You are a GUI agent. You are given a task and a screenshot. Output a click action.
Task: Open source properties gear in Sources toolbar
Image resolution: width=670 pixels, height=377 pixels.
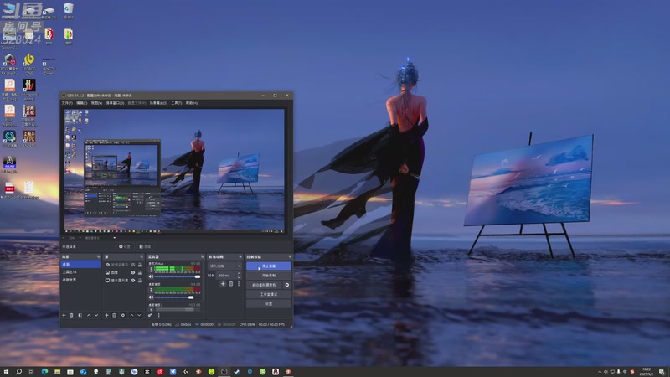pyautogui.click(x=122, y=316)
